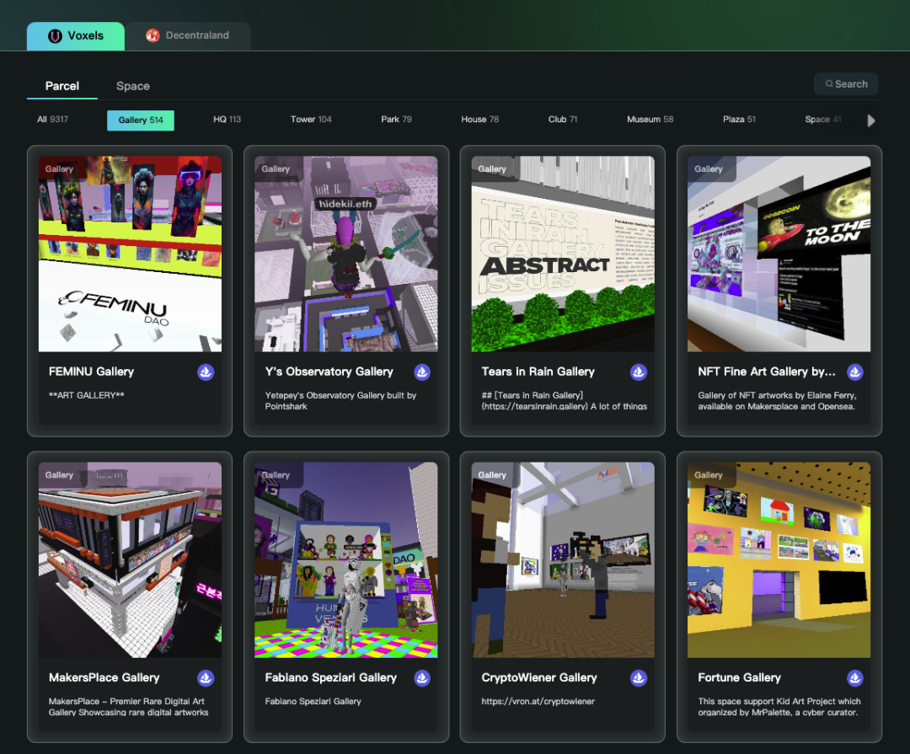Open OpenSea icon on CryptoWiener Gallery card
The image size is (910, 754).
(639, 678)
